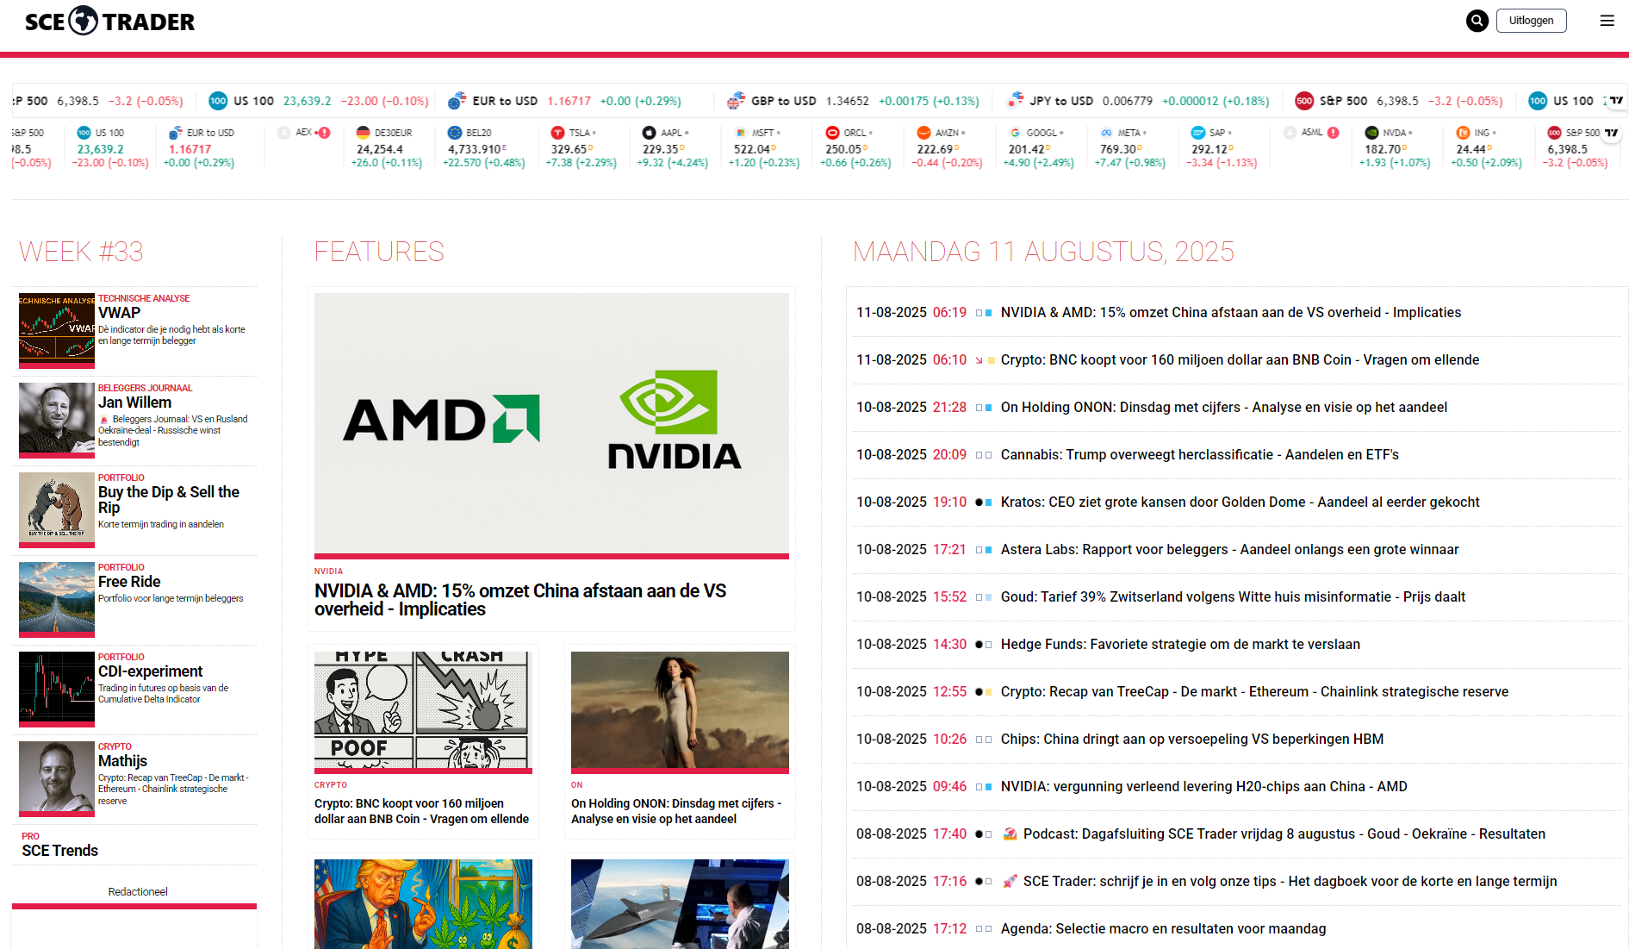The height and width of the screenshot is (949, 1629).
Task: Log out with the Uitloggen button
Action: tap(1531, 21)
